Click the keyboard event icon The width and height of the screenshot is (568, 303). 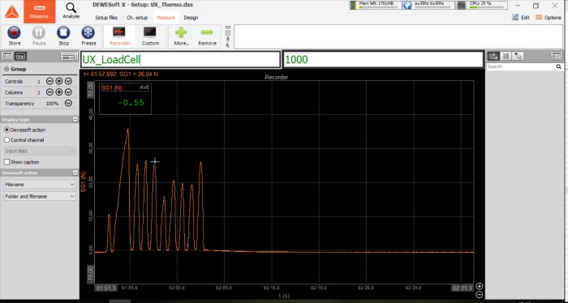coord(228,27)
